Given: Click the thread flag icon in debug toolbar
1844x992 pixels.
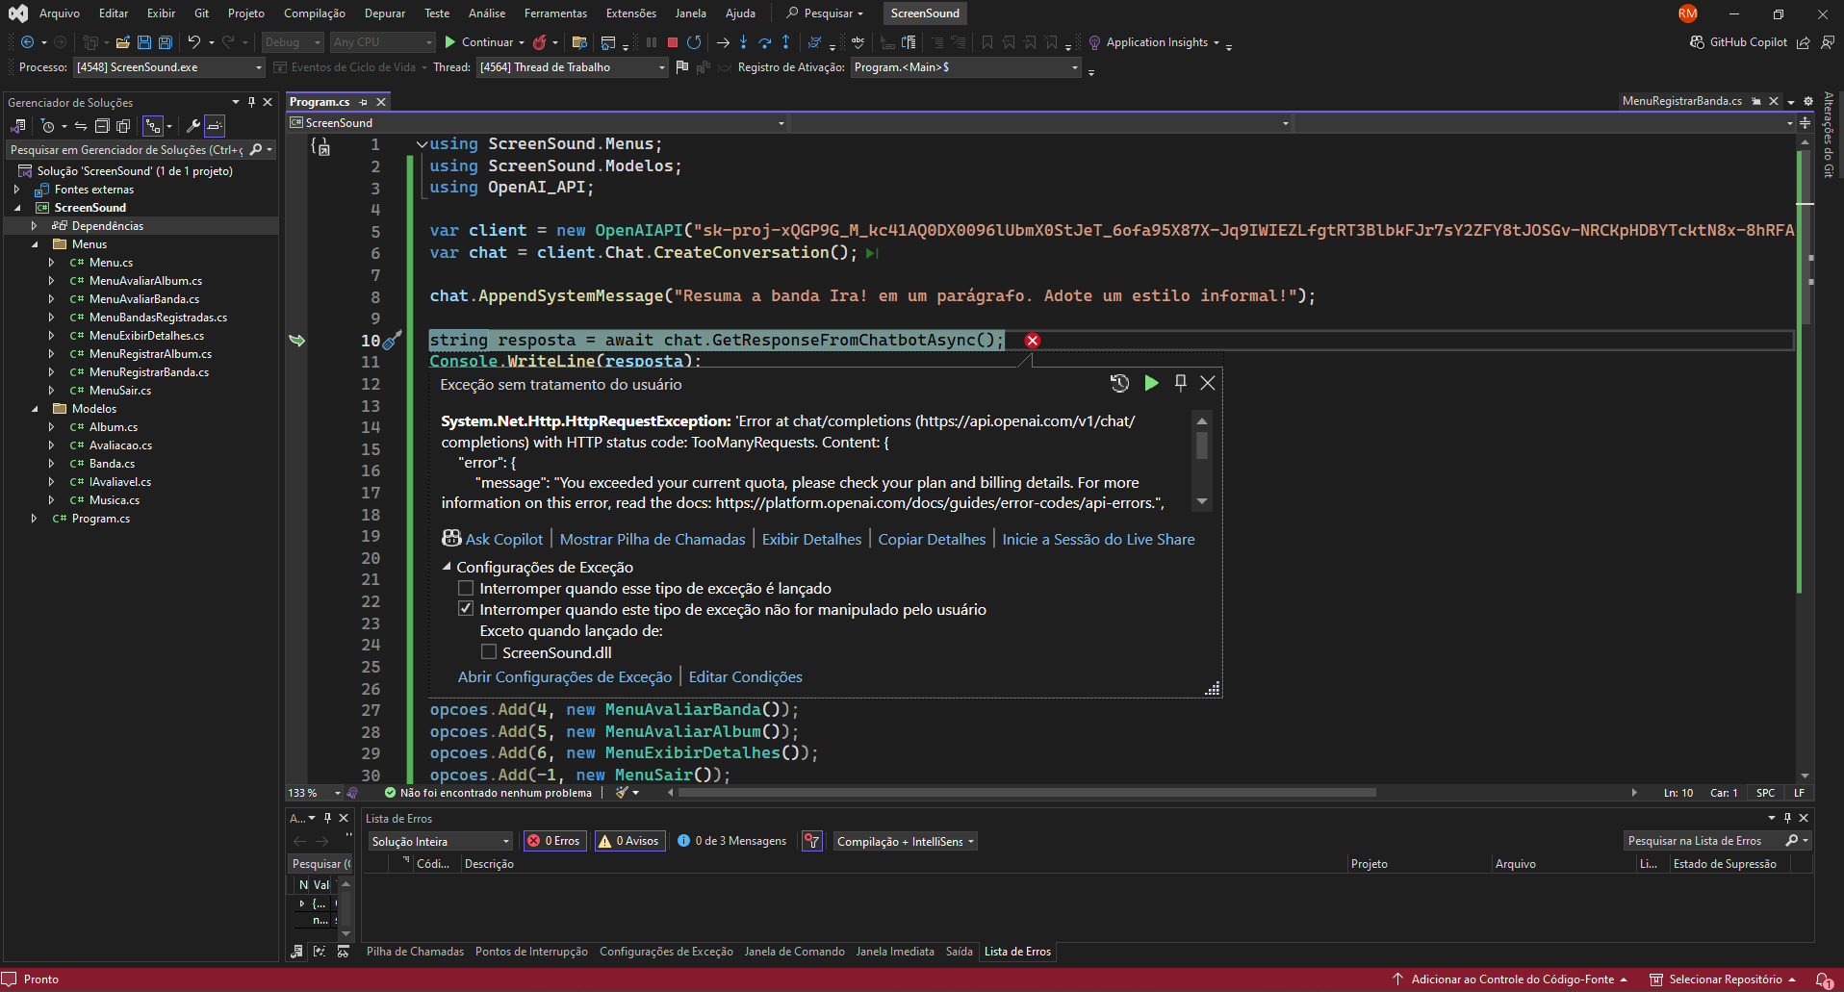Looking at the screenshot, I should 682,67.
